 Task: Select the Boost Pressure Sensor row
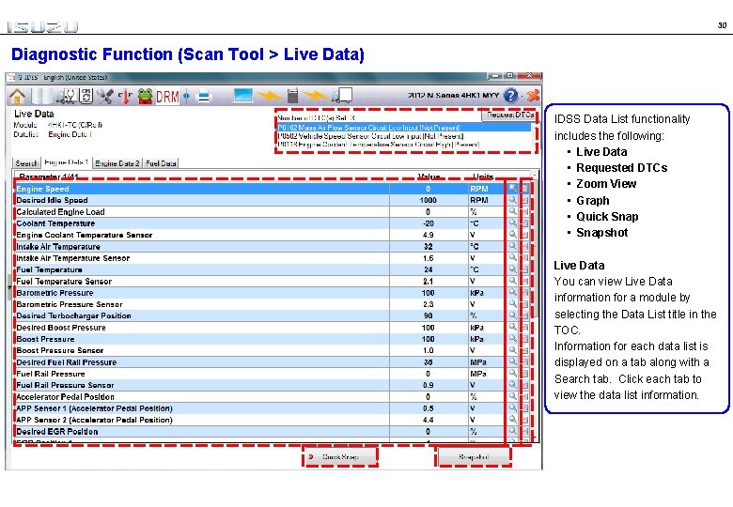point(260,350)
